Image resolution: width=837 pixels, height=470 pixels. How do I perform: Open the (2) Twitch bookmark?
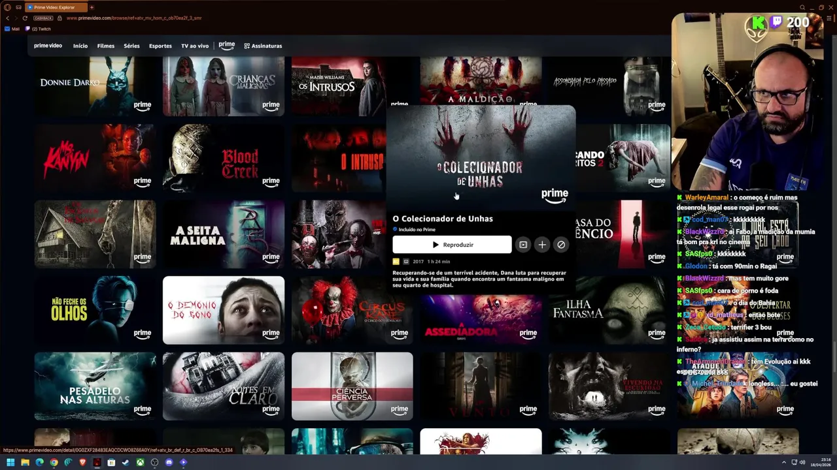(38, 29)
